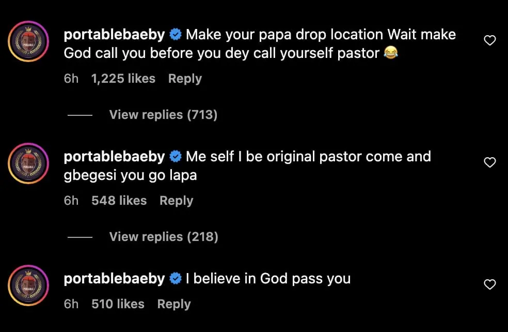Open profile picture on second comment
The height and width of the screenshot is (332, 508).
(x=28, y=163)
